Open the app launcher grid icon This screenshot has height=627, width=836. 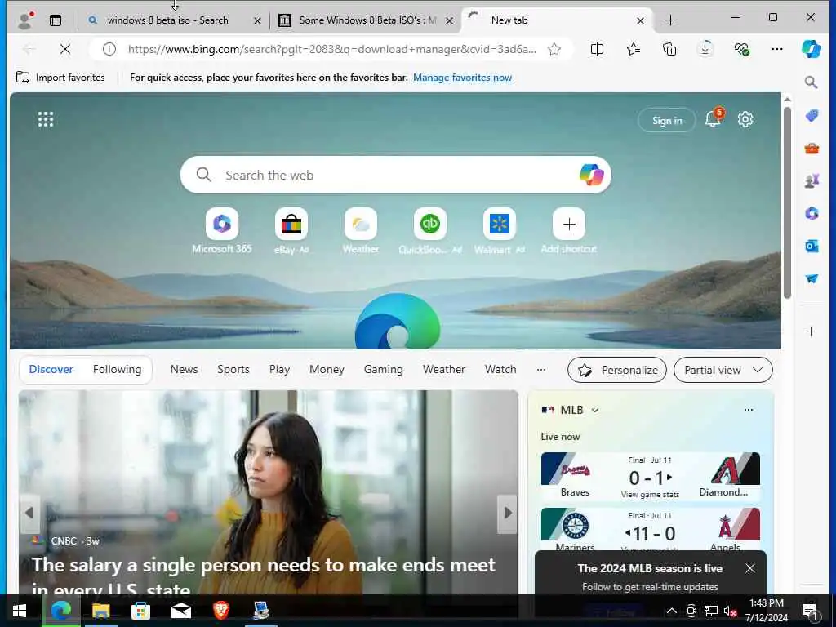click(46, 119)
